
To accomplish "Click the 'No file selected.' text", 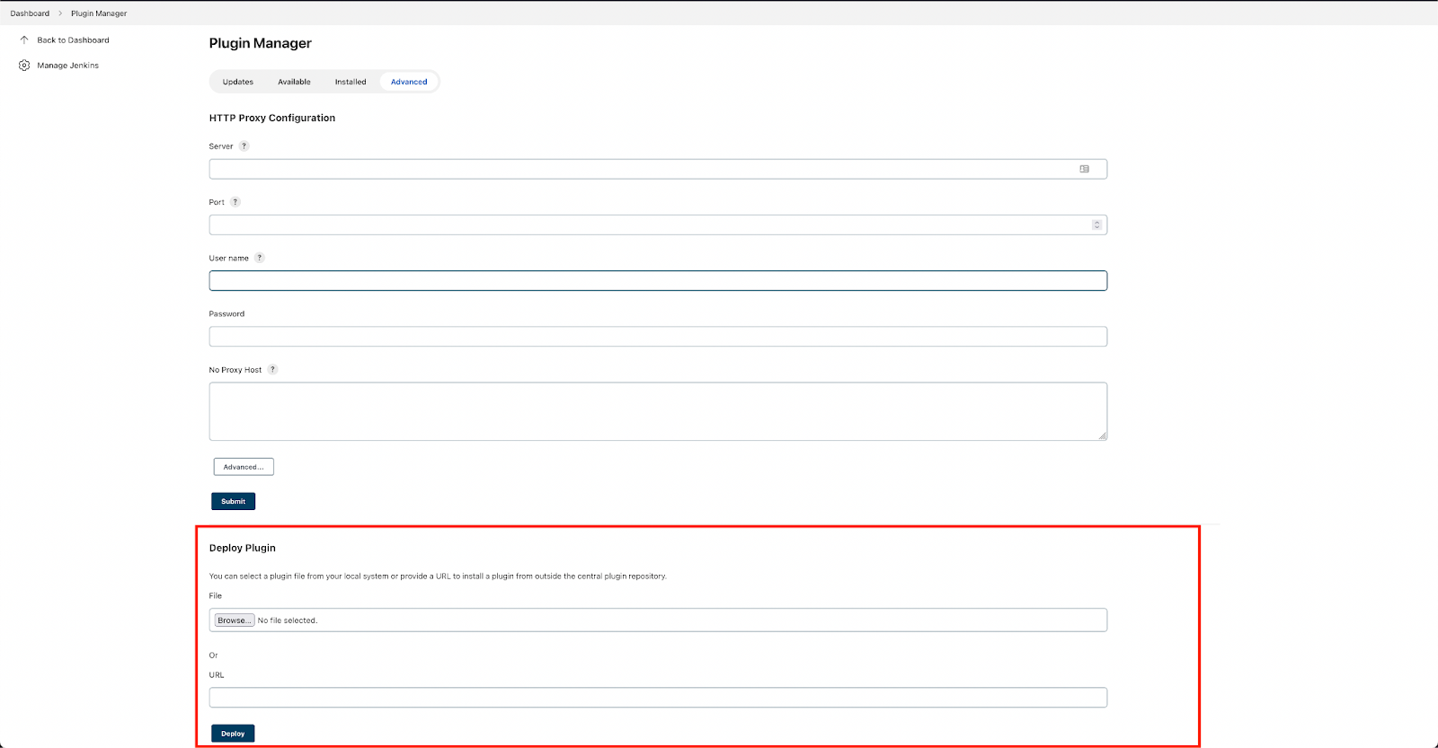I will [288, 620].
